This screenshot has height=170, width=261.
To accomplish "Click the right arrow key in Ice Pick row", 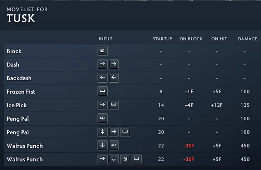I will [x=102, y=105].
